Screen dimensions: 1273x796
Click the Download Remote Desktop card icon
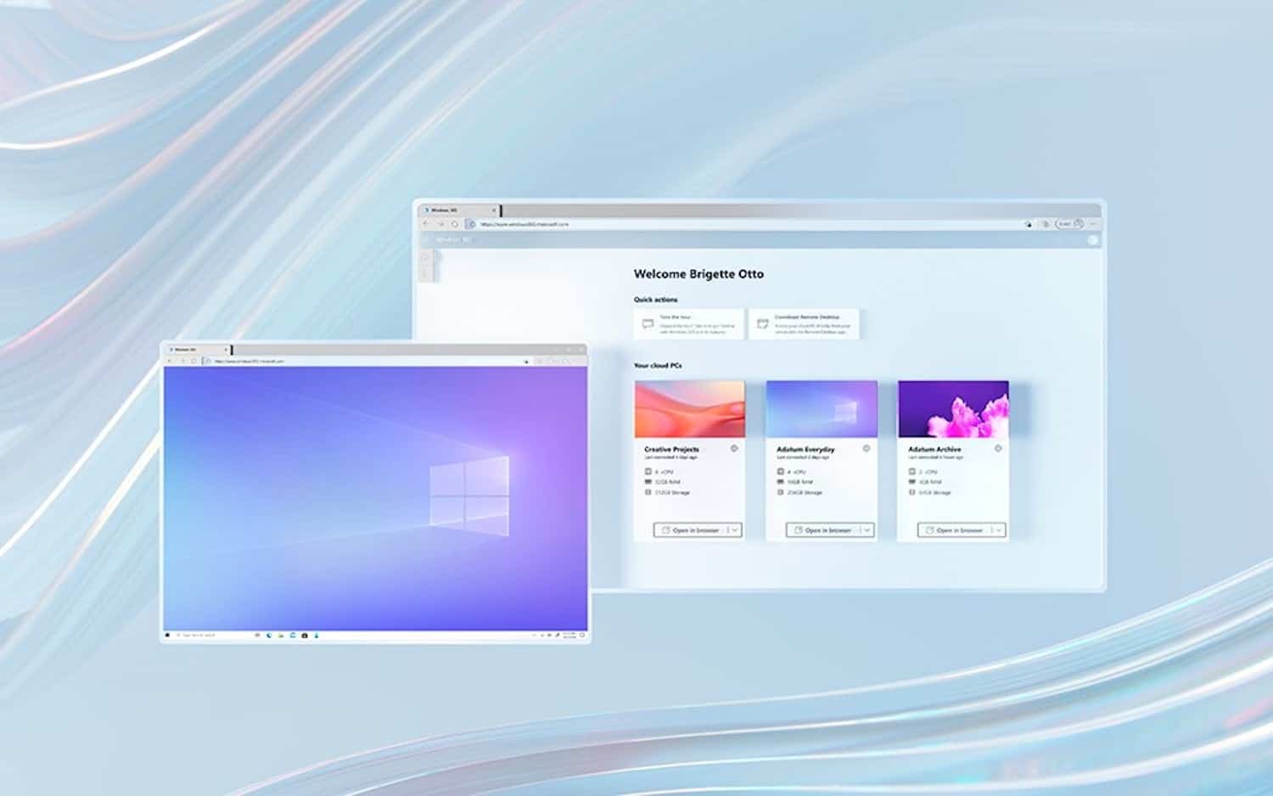click(763, 322)
